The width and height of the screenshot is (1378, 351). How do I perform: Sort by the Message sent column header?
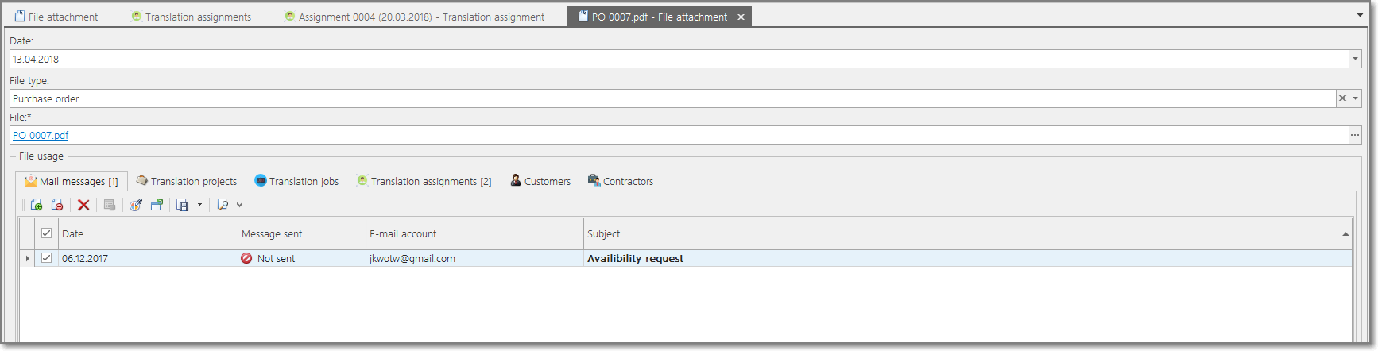[302, 233]
